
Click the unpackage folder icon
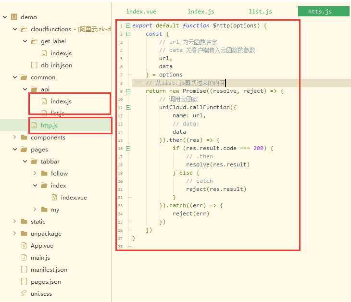tap(24, 234)
